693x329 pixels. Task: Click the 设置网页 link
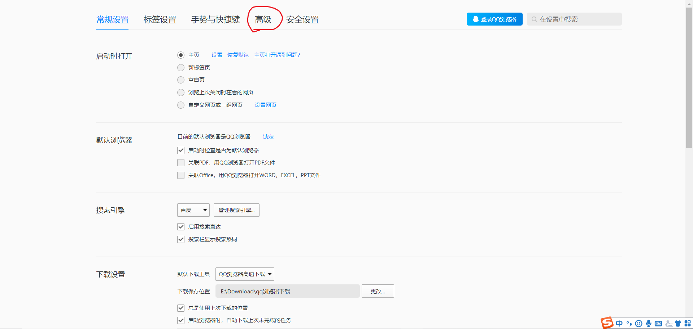266,105
